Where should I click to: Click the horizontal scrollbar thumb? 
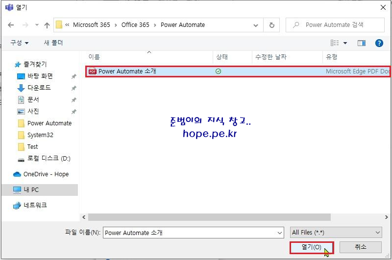tap(209, 217)
